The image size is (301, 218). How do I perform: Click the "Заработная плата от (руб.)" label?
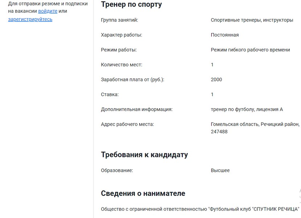pos(132,80)
